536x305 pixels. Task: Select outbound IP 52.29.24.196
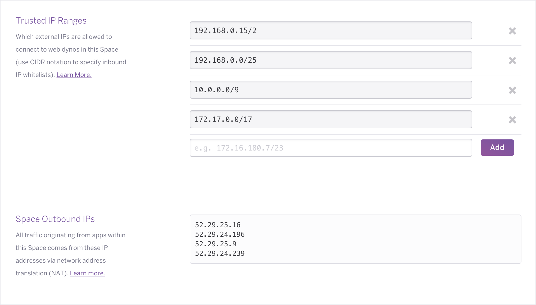click(220, 234)
